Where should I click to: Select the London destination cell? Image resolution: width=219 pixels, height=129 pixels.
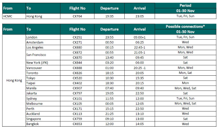pyautogui.click(x=43, y=37)
